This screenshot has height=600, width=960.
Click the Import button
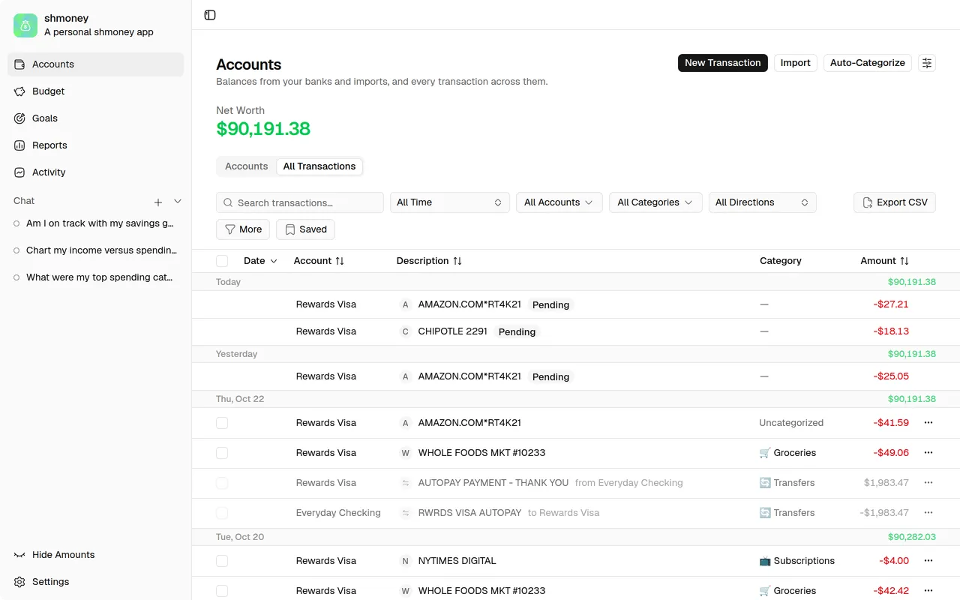coord(796,63)
